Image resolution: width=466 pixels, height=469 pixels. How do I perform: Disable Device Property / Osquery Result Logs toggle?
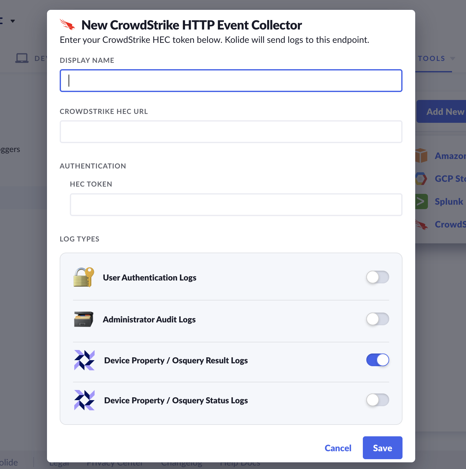coord(377,360)
